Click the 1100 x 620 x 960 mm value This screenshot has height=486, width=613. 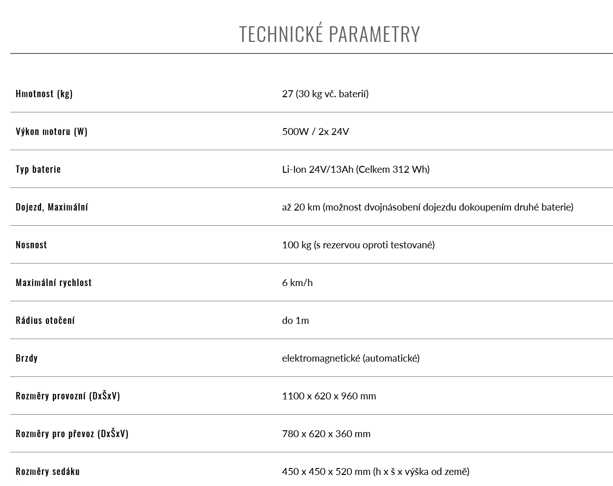pyautogui.click(x=329, y=396)
